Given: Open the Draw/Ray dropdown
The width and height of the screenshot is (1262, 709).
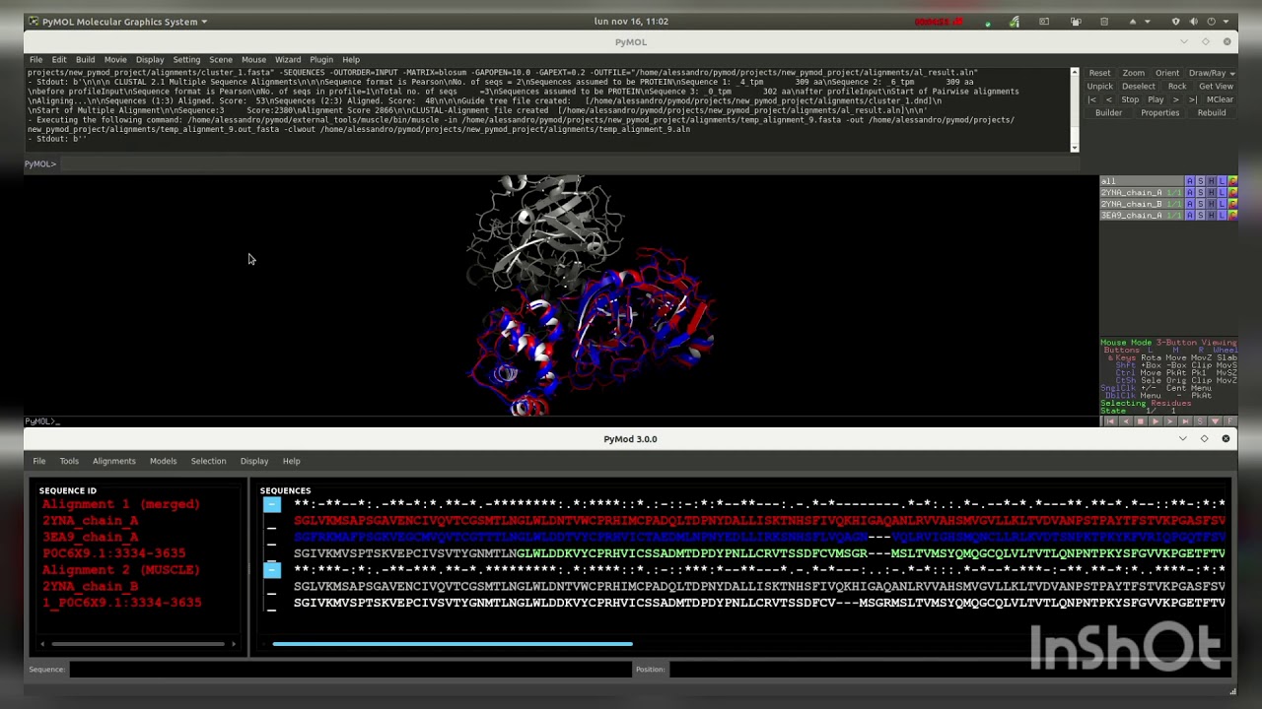Looking at the screenshot, I should 1212,73.
